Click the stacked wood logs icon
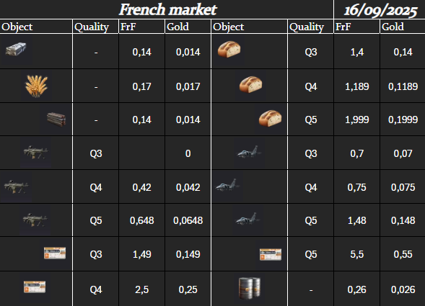This screenshot has width=425, height=306. coord(56,120)
